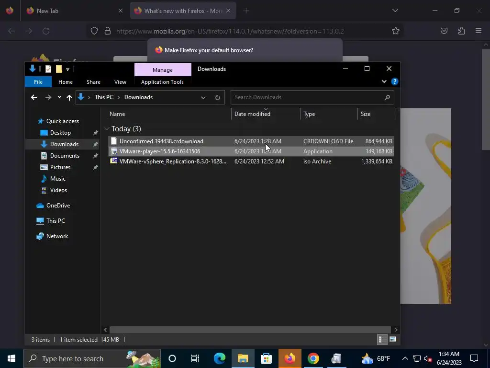Open Documents in navigation pane
490x368 pixels.
pos(65,156)
